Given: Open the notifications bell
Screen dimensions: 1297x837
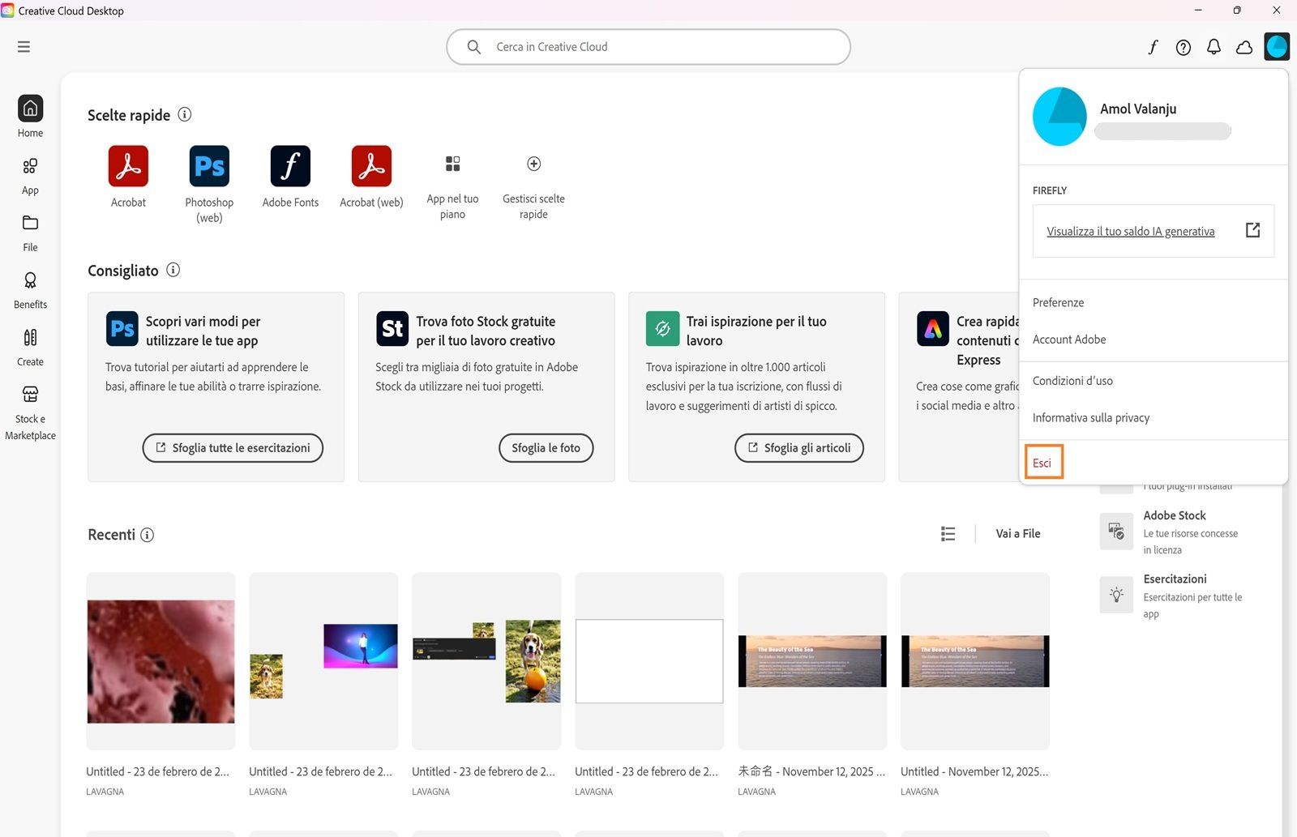Looking at the screenshot, I should [1214, 47].
